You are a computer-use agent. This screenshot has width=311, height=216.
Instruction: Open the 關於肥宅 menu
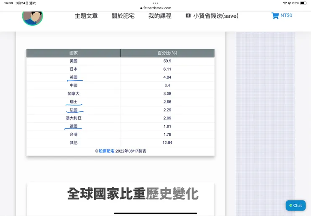coord(123,16)
